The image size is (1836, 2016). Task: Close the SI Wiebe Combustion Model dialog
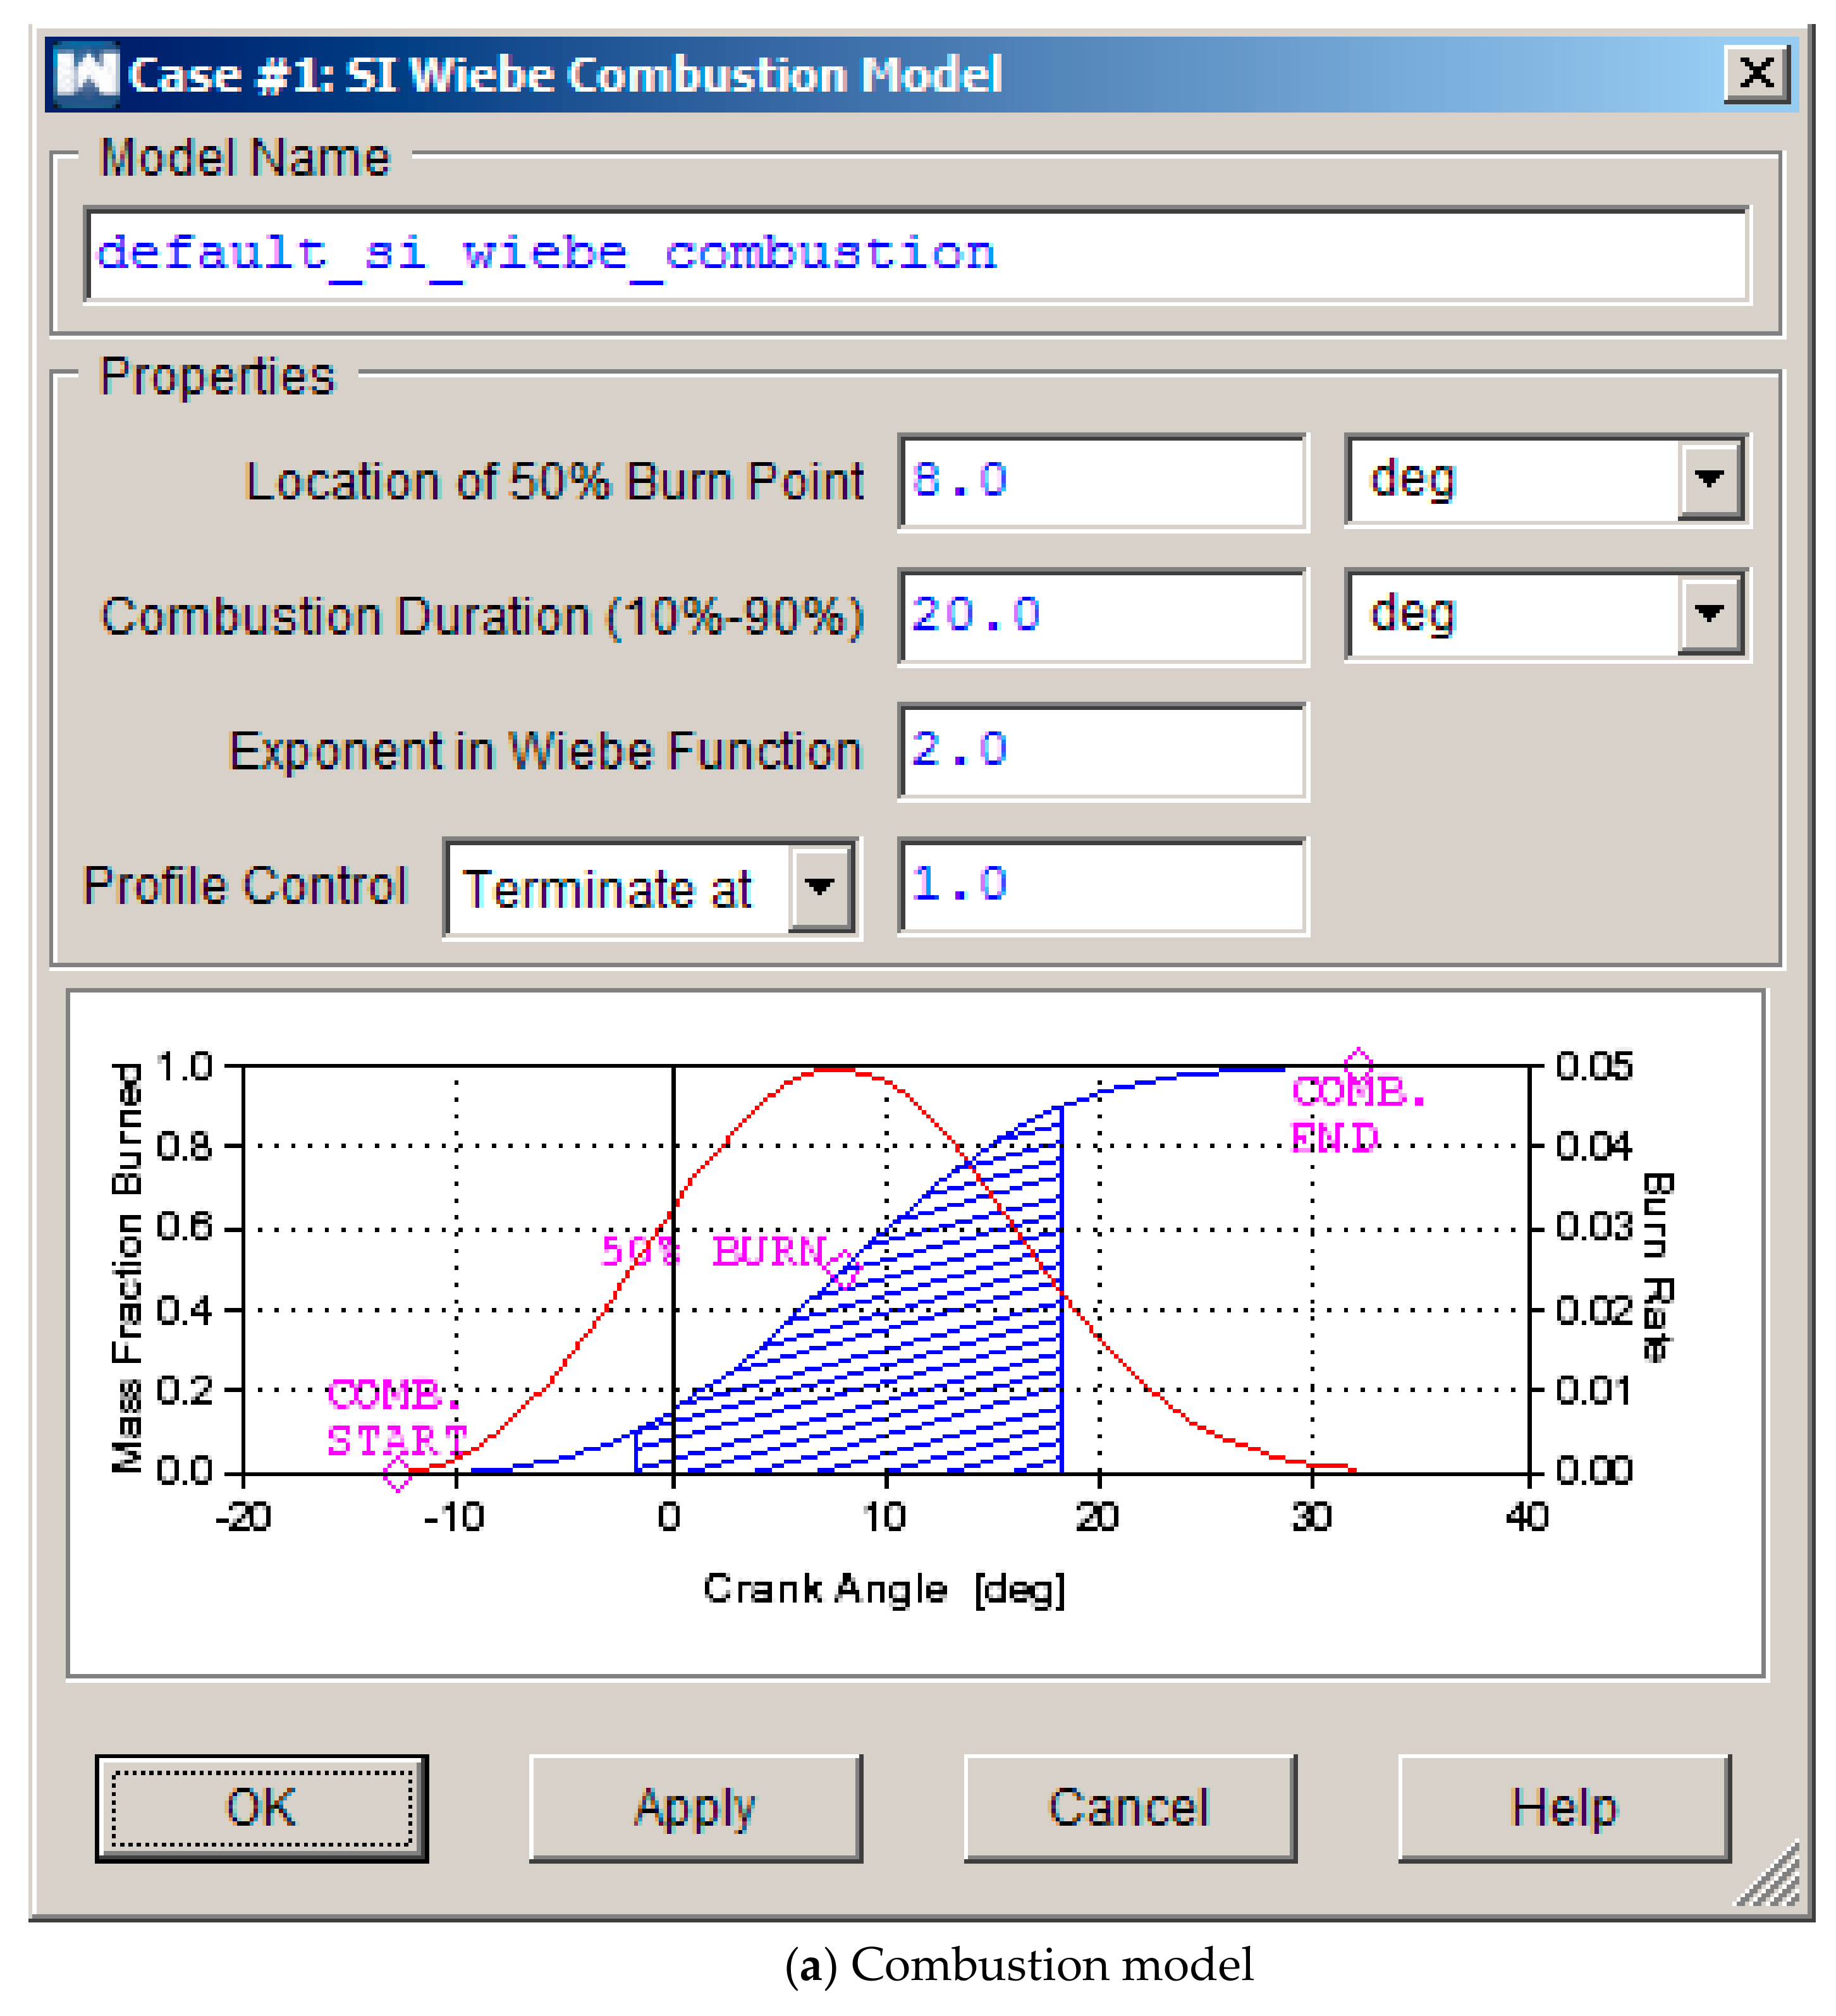pyautogui.click(x=1756, y=73)
